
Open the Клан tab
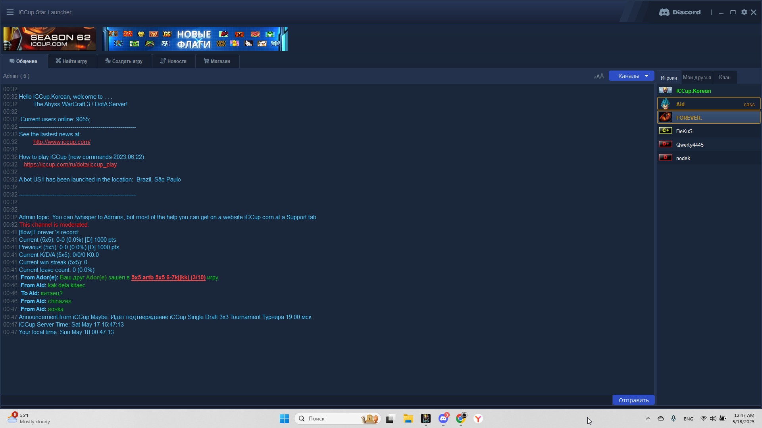point(724,78)
